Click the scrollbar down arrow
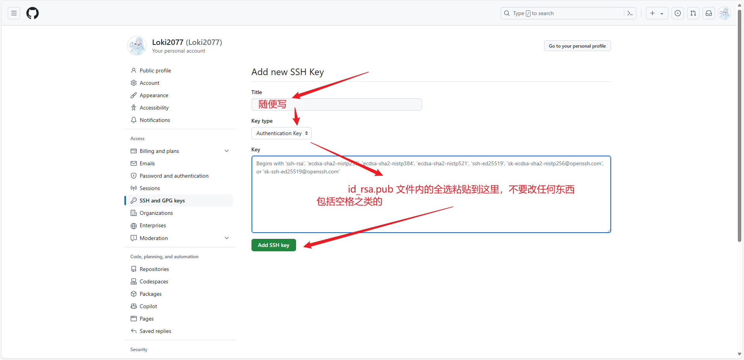 pos(739,354)
